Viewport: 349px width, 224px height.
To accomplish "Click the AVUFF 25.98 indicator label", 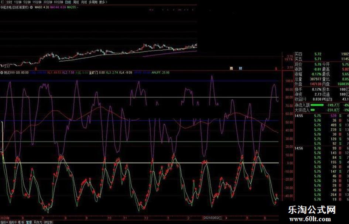I will click(x=160, y=72).
